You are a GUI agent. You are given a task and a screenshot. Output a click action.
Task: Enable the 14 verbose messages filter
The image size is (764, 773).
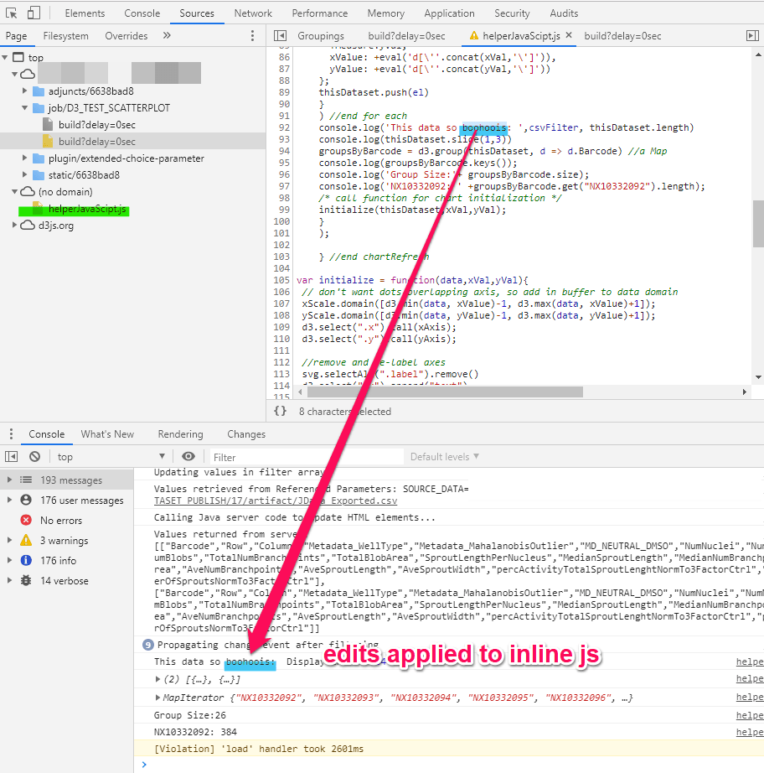tap(65, 580)
